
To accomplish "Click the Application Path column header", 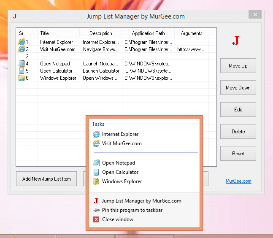I will (x=148, y=33).
